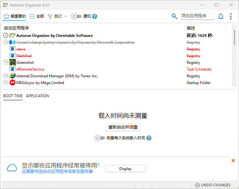Switch to 最重要的 view tab
This screenshot has height=189, width=239.
click(x=15, y=16)
